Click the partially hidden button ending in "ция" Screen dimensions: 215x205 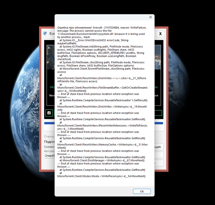159,147
